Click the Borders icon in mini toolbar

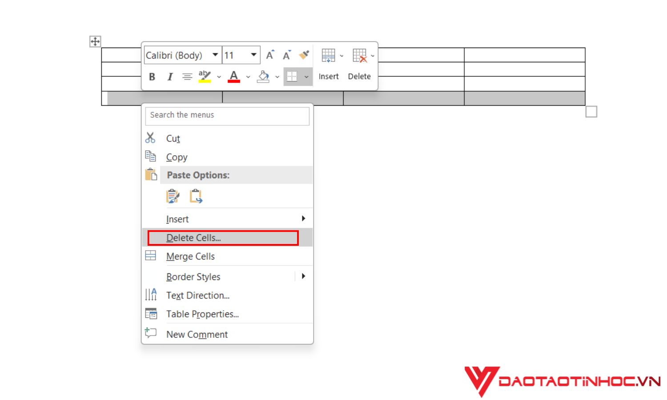point(292,76)
